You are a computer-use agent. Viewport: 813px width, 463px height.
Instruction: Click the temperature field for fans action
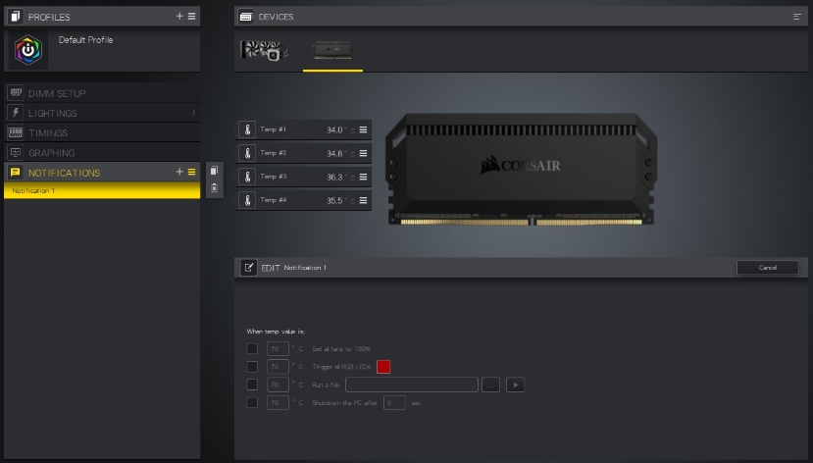click(278, 348)
